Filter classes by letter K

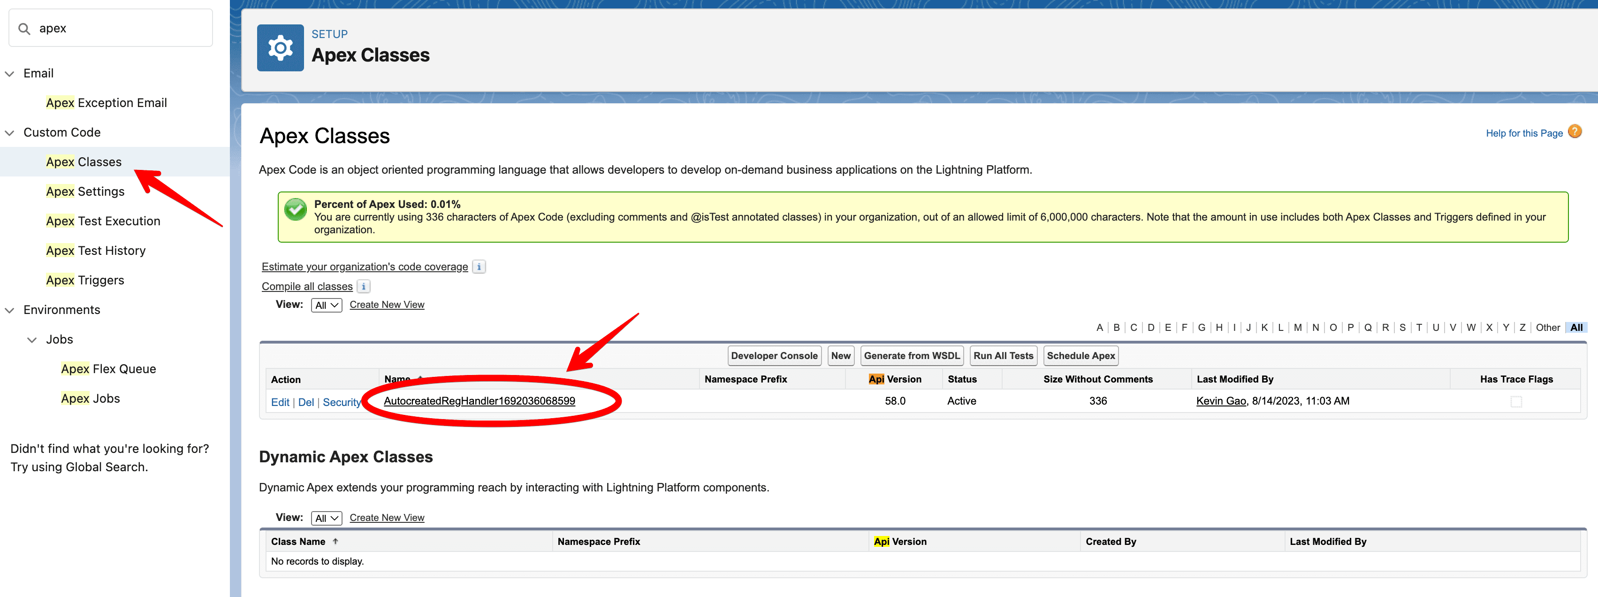[1264, 328]
